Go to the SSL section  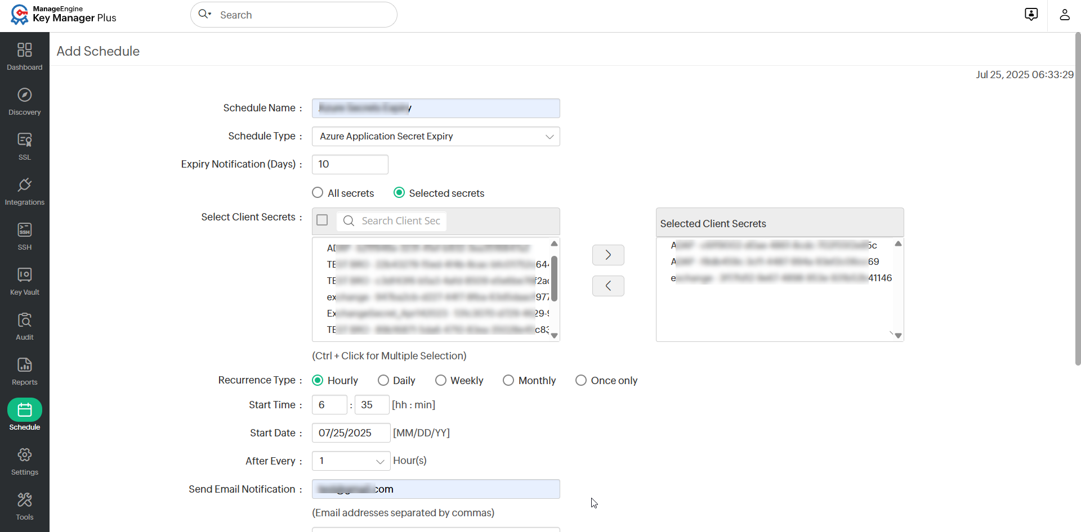(25, 146)
